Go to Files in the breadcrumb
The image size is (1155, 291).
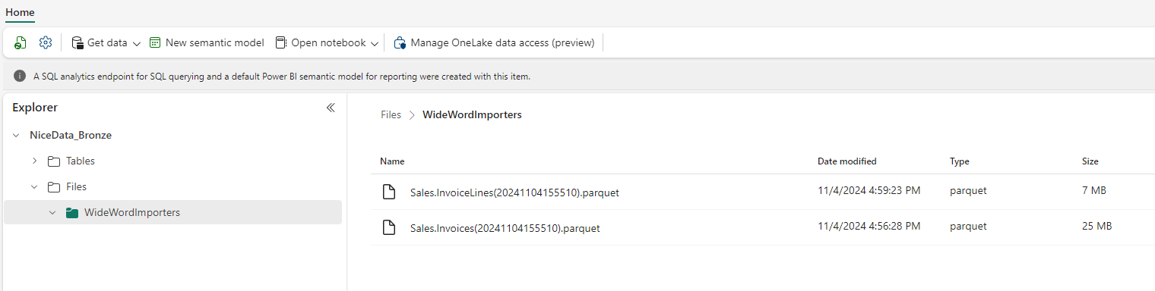[391, 115]
